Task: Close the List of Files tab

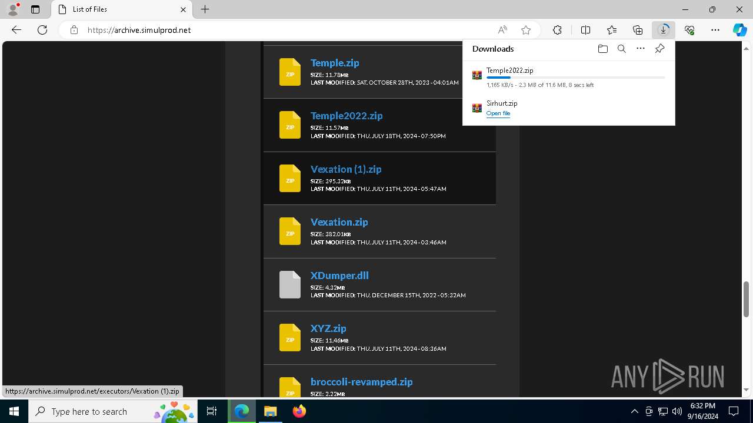Action: pos(183,9)
